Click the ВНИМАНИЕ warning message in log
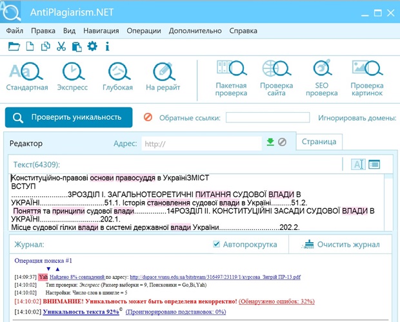 [x=140, y=301]
